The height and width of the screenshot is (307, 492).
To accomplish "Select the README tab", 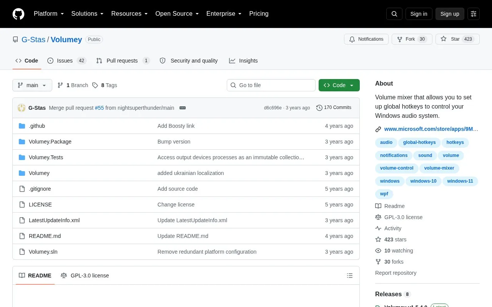I will (x=35, y=276).
